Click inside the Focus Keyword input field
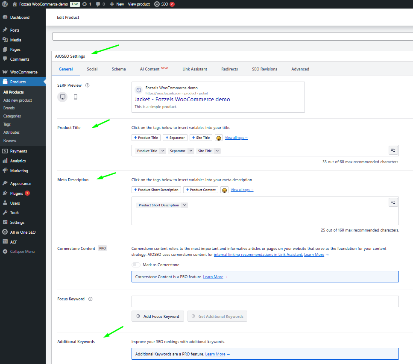This screenshot has width=413, height=364. click(x=265, y=301)
